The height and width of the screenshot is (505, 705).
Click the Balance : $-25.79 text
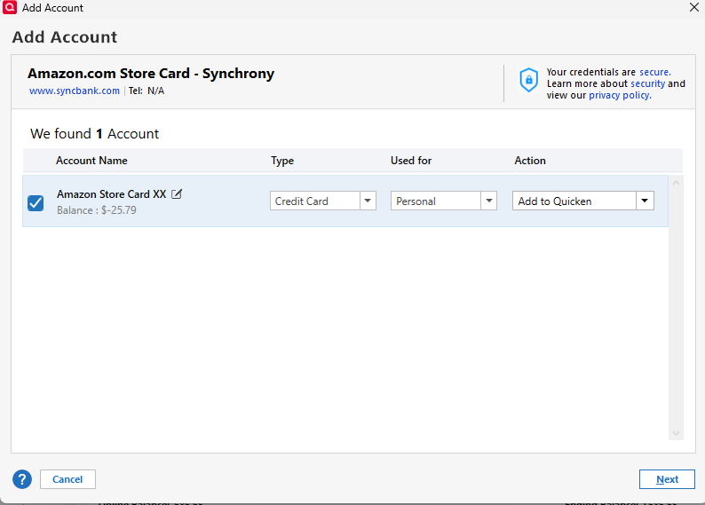click(97, 210)
